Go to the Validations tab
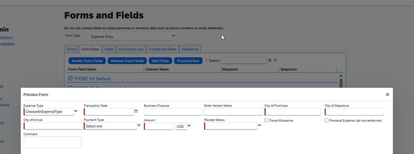 coord(190,49)
